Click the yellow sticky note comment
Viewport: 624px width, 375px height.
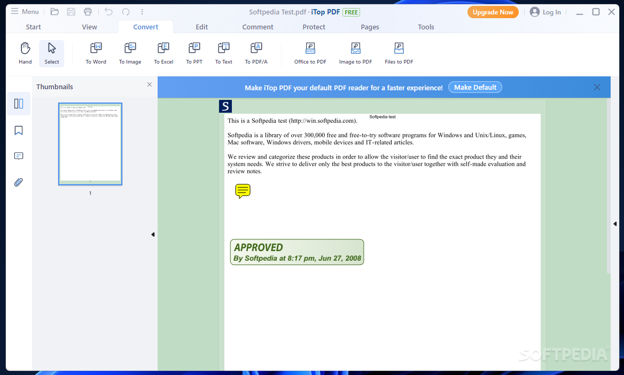pos(243,191)
